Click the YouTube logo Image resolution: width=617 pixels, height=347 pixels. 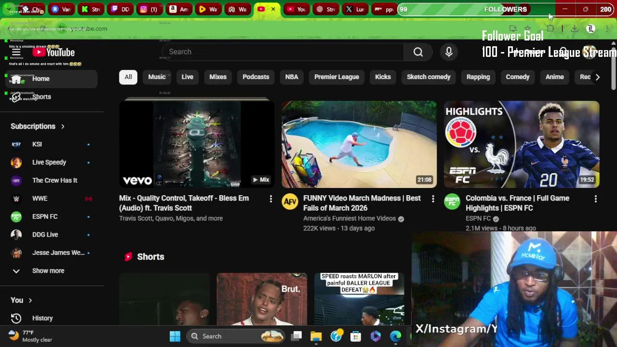pyautogui.click(x=54, y=52)
